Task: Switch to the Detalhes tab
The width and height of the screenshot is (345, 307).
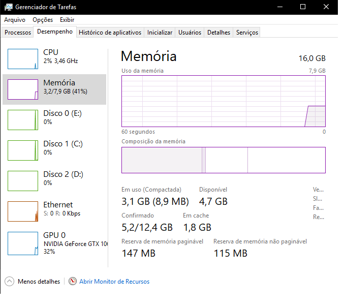Action: pos(218,33)
